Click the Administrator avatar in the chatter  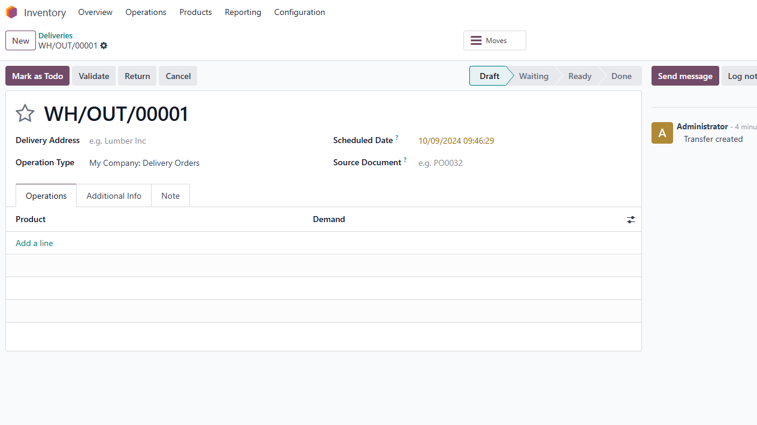(662, 133)
